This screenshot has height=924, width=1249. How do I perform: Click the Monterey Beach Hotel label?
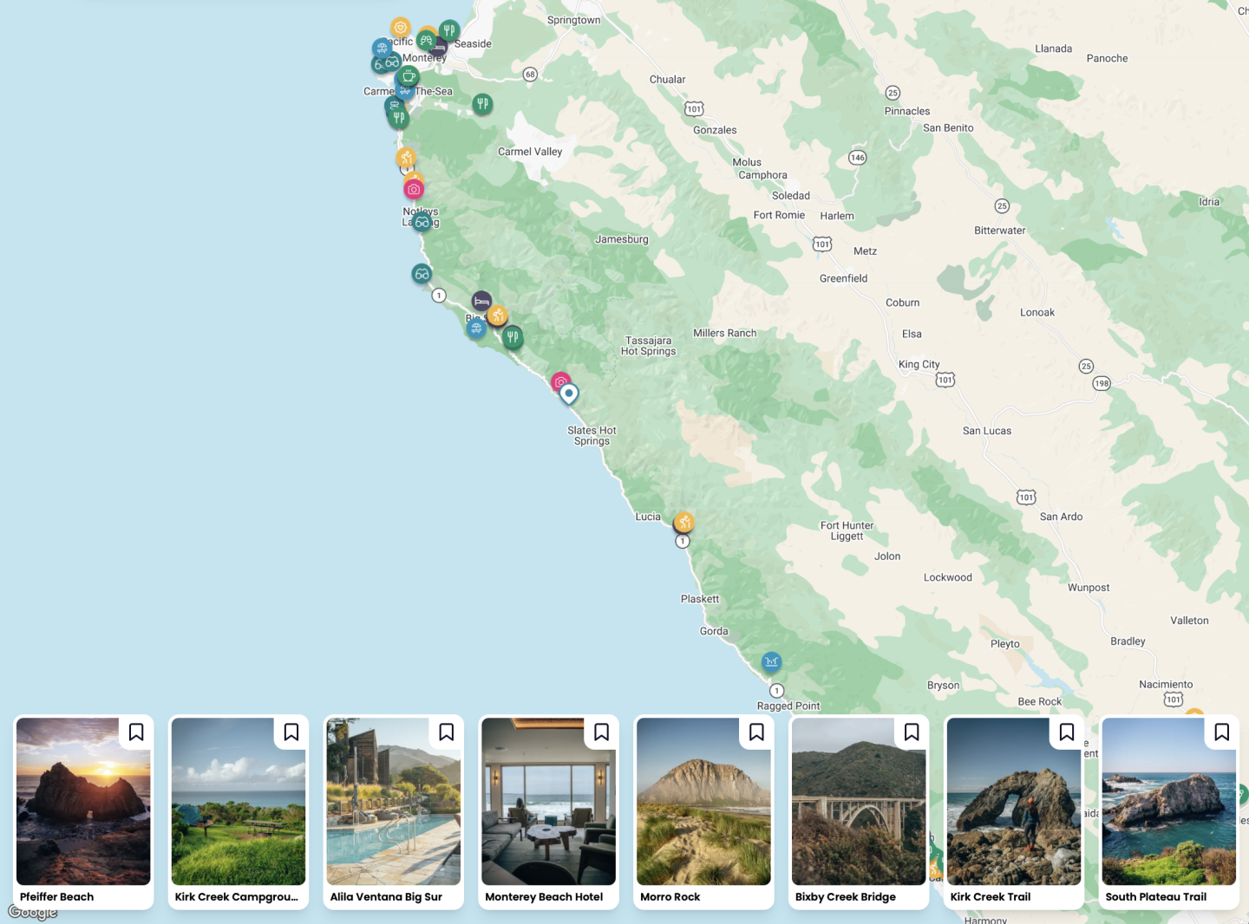(x=543, y=896)
